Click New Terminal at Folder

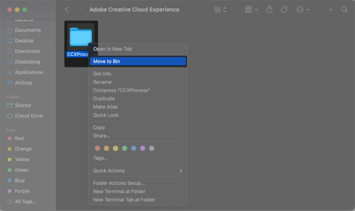pyautogui.click(x=119, y=191)
